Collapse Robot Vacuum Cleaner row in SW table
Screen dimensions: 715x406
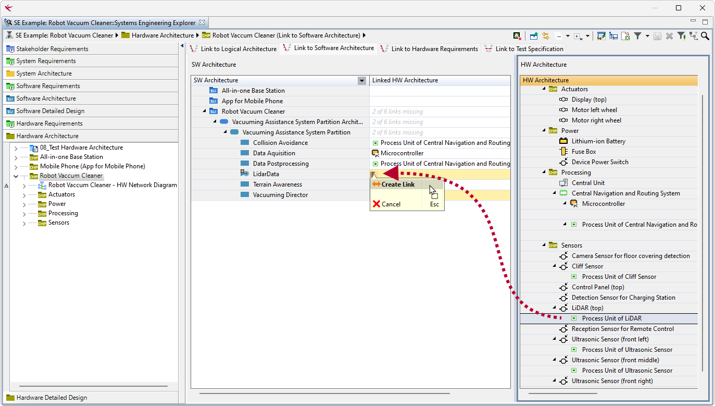click(205, 112)
